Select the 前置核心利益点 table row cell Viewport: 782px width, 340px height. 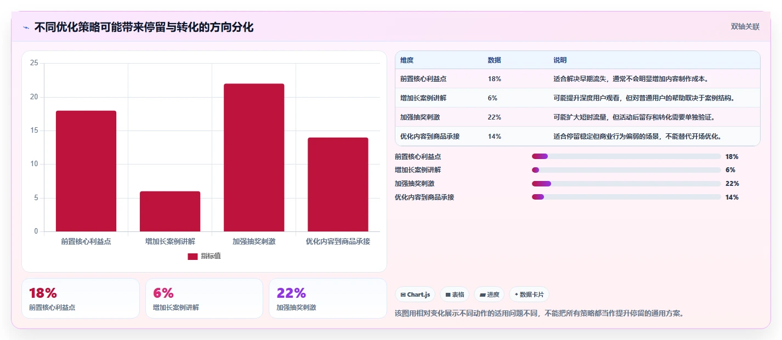coord(423,79)
